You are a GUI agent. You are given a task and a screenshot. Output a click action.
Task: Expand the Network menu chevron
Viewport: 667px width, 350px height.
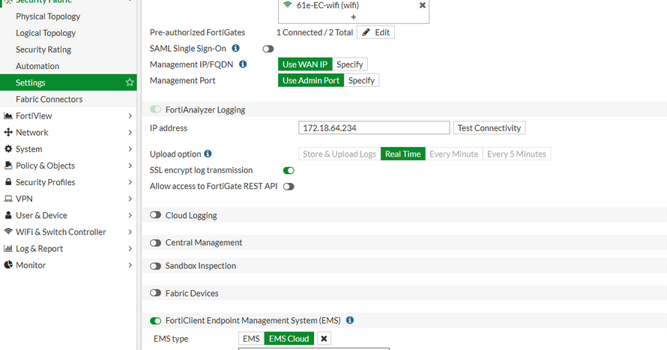pyautogui.click(x=130, y=132)
